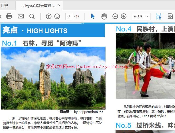Click the fit page icon

click(170, 16)
